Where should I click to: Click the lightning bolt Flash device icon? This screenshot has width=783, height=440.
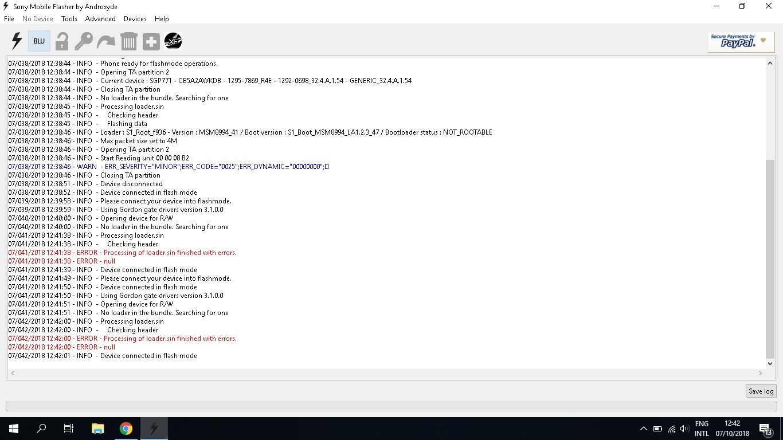(x=17, y=41)
